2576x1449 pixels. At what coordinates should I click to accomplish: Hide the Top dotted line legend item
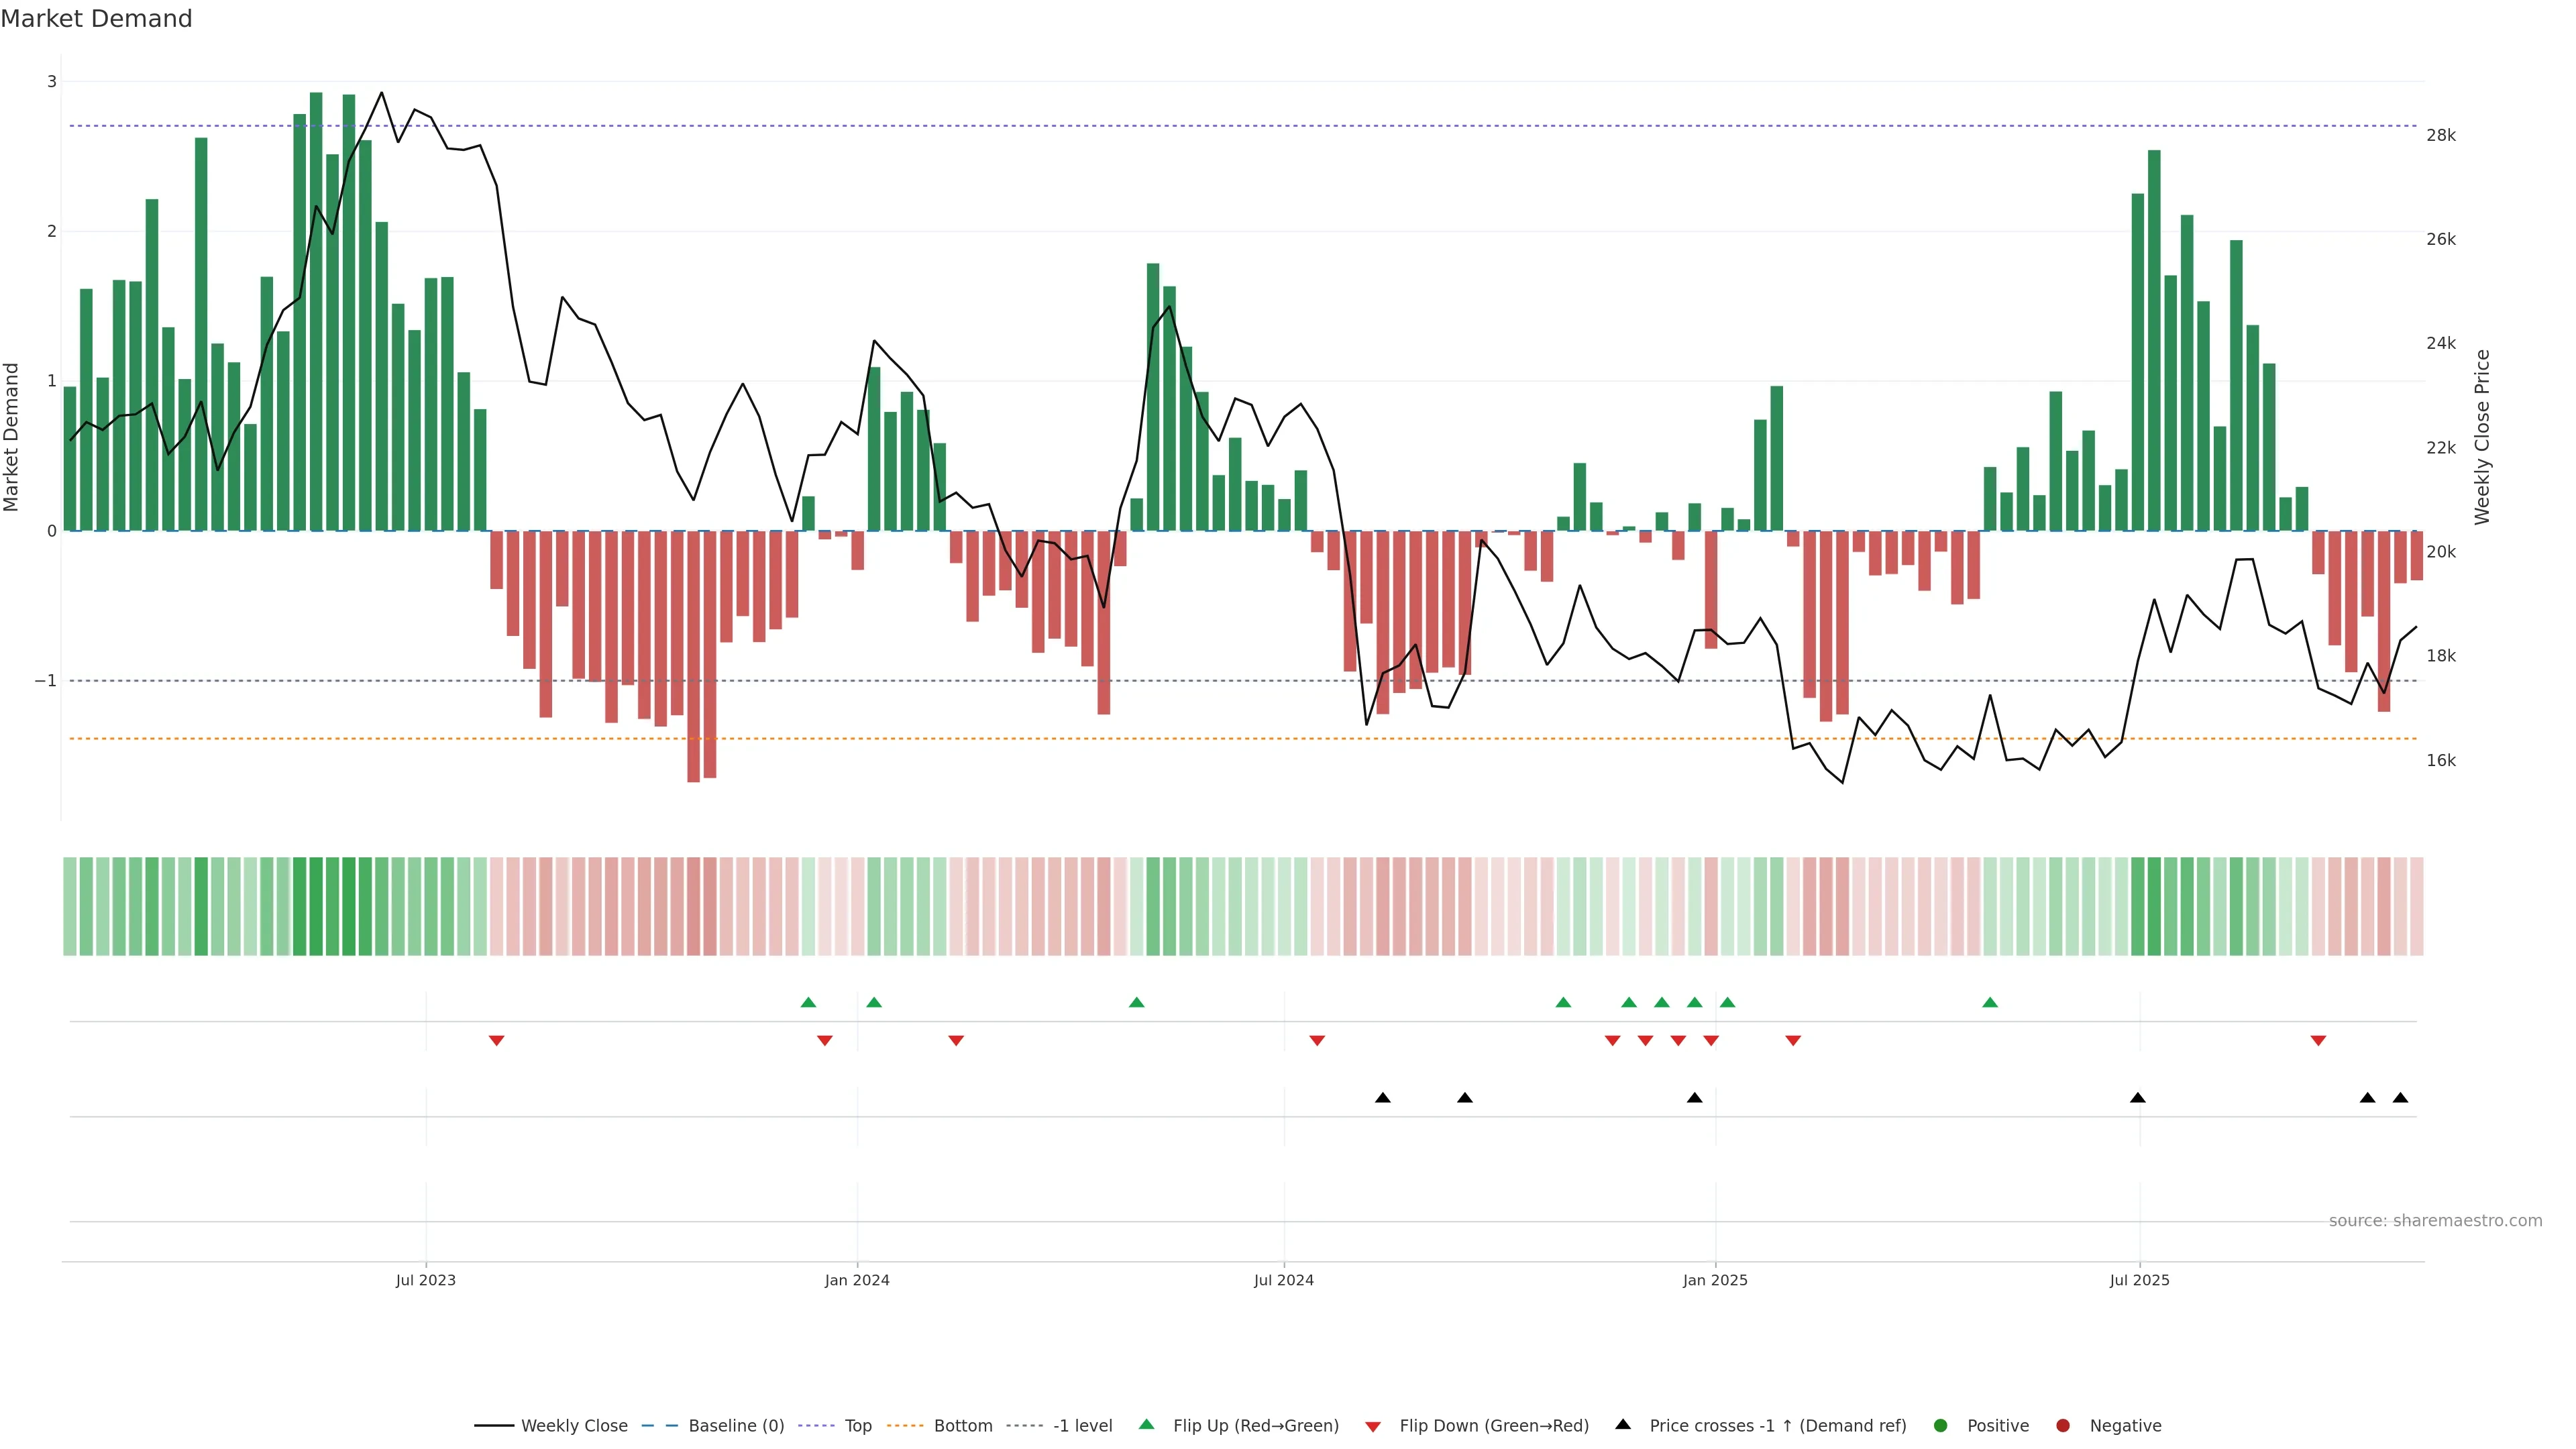coord(857,1426)
